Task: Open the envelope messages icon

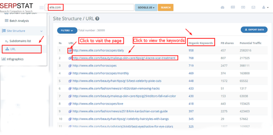Action: click(x=253, y=7)
